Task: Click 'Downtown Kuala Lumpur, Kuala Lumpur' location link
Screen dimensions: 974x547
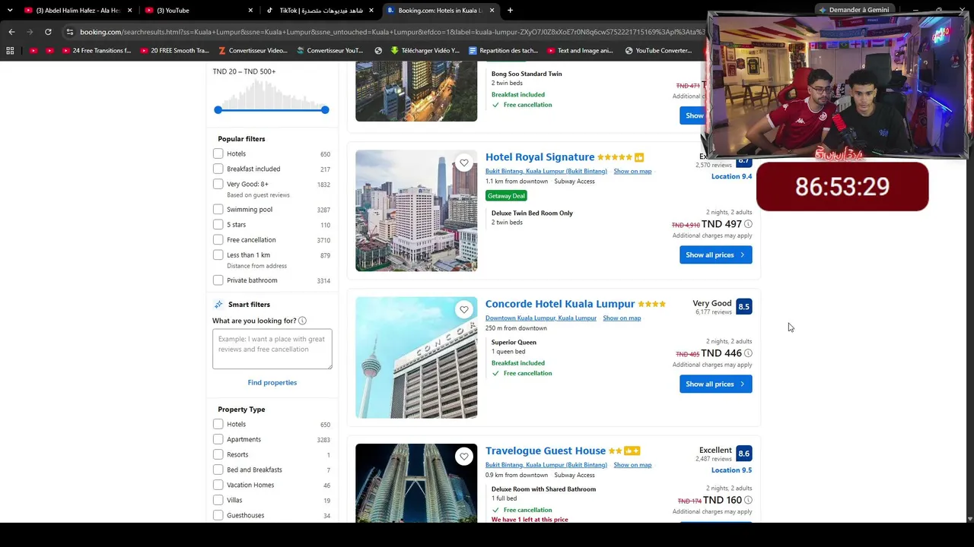Action: point(541,318)
